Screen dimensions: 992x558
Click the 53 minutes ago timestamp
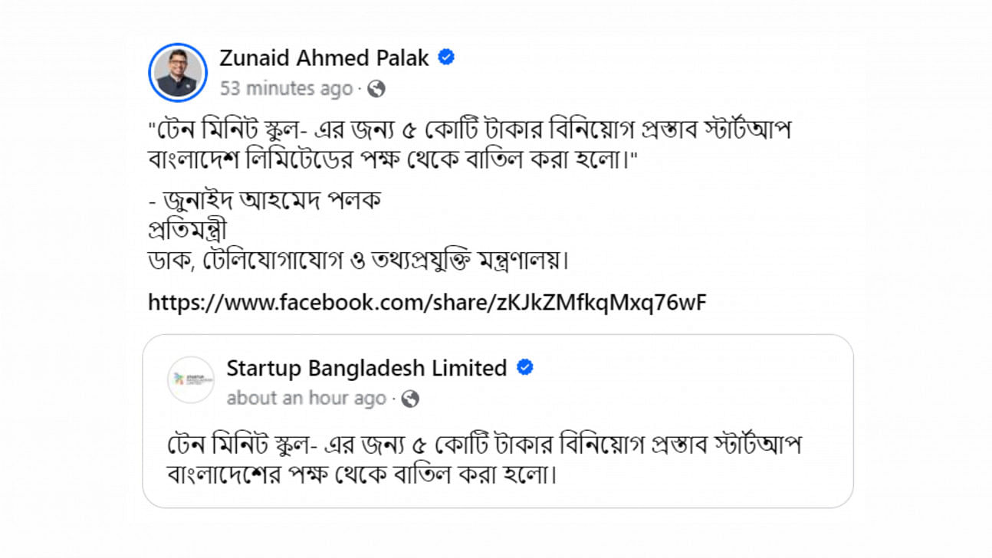click(x=286, y=89)
